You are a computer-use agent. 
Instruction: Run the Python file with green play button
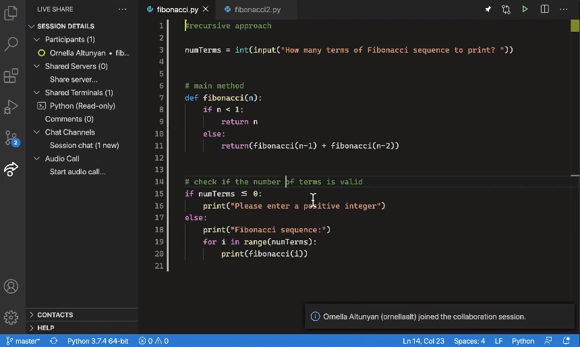[x=525, y=9]
